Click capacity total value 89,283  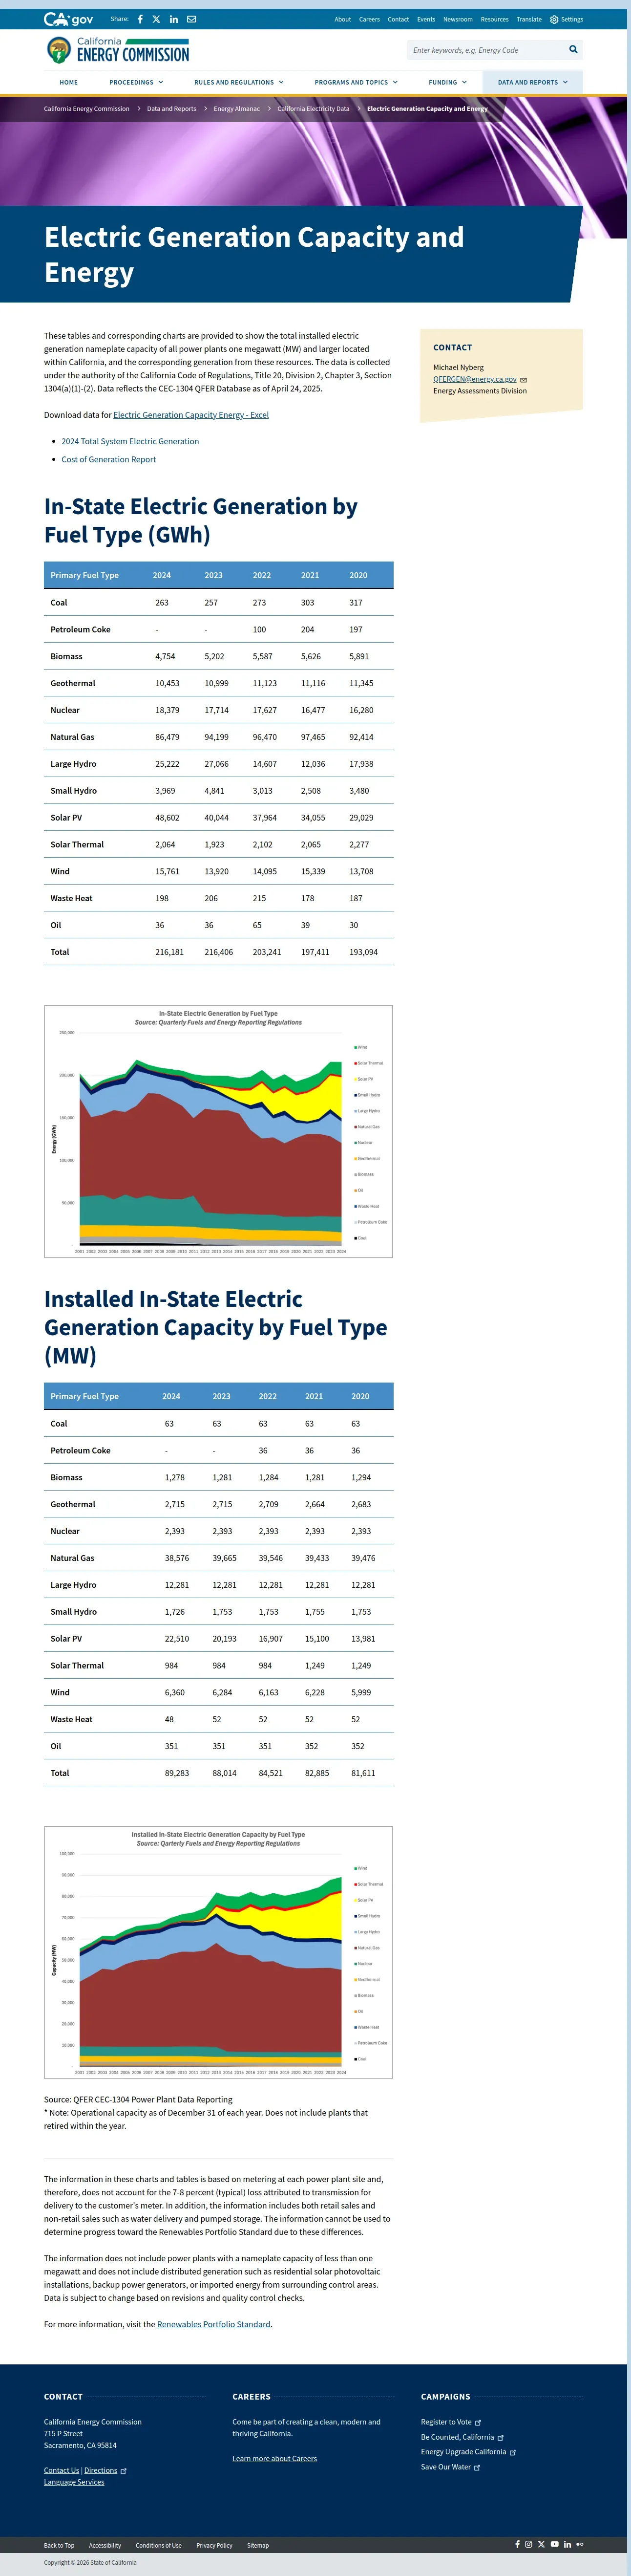(x=177, y=1773)
